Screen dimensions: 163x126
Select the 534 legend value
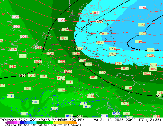(40, 125)
